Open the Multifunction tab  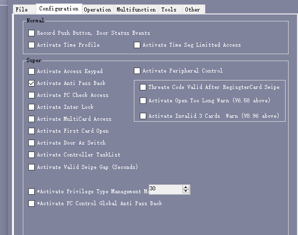coord(136,9)
